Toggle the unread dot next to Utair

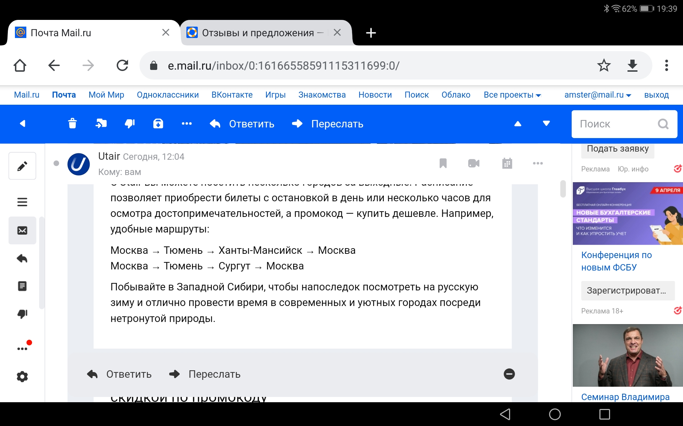56,163
